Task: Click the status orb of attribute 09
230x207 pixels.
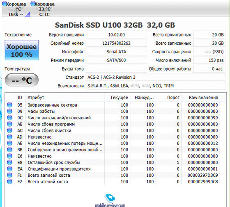Action: pos(10,111)
